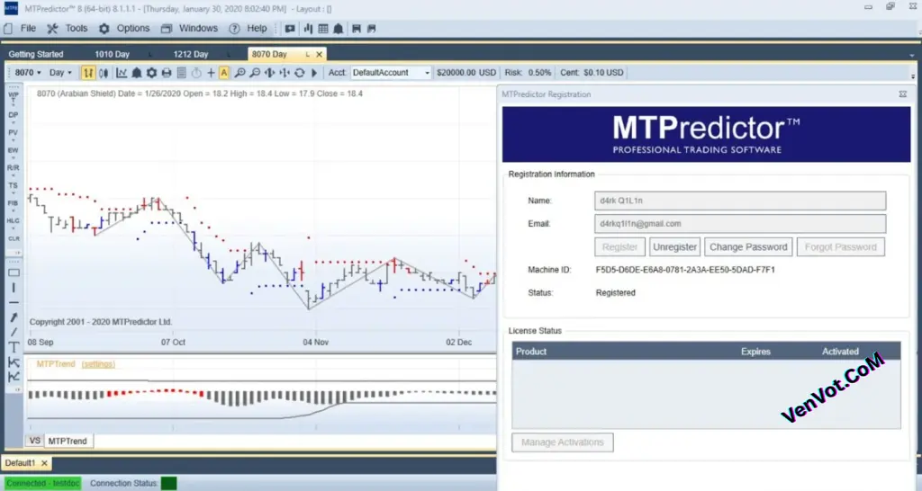
Task: Toggle the bar chart style button
Action: 88,73
